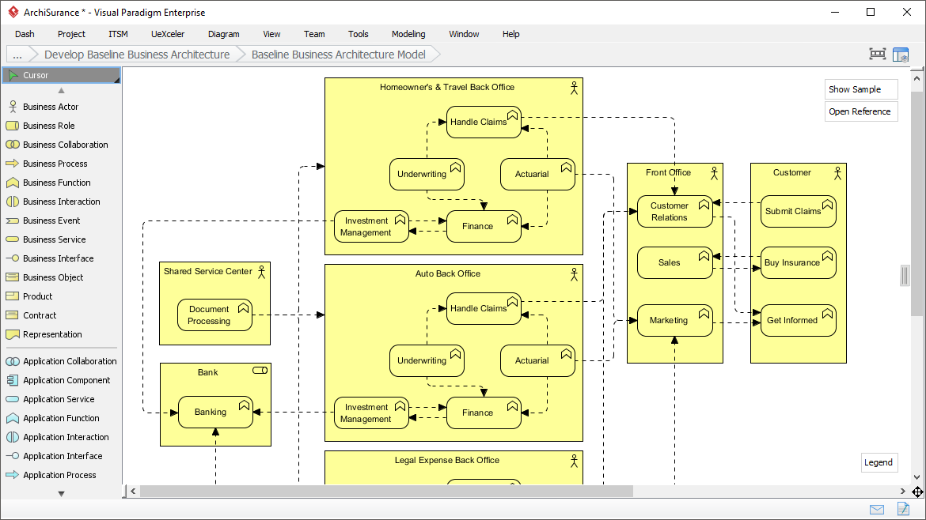The width and height of the screenshot is (926, 520).
Task: Click the Show Sample button
Action: coord(861,89)
